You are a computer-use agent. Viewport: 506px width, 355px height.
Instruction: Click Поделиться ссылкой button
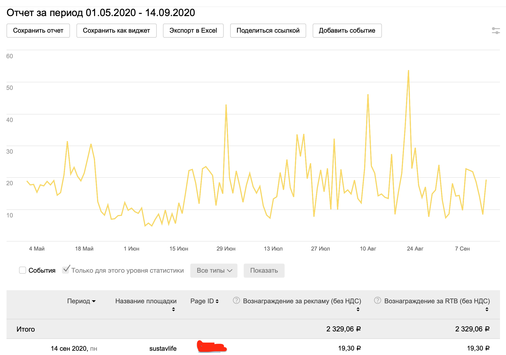point(268,31)
